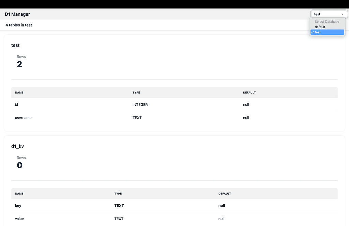The height and width of the screenshot is (226, 349).
Task: Click the key column name cell
Action: pyautogui.click(x=18, y=206)
